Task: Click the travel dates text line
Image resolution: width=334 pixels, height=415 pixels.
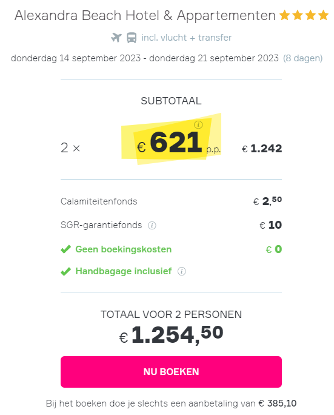Action: coord(145,58)
